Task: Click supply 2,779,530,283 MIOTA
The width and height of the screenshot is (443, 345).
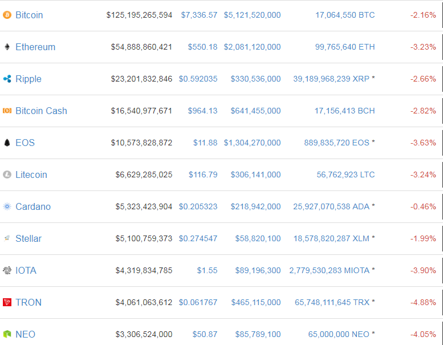Action: tap(330, 270)
